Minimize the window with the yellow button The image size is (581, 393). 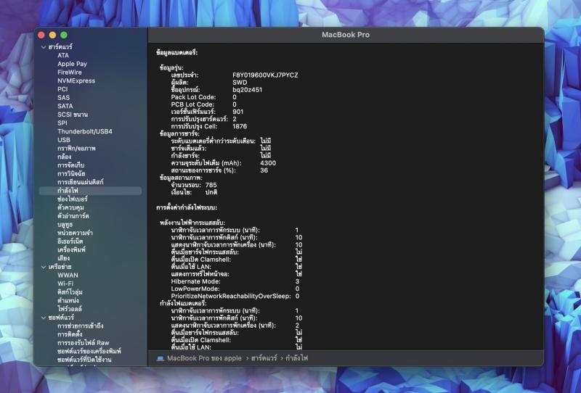pos(52,35)
